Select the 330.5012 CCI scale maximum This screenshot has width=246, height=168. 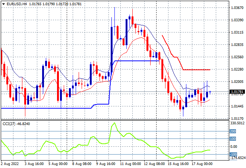[237, 123]
